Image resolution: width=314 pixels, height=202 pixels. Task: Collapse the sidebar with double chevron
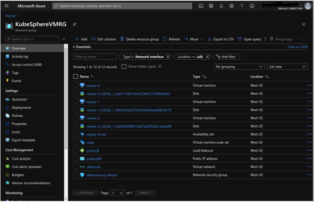click(64, 39)
